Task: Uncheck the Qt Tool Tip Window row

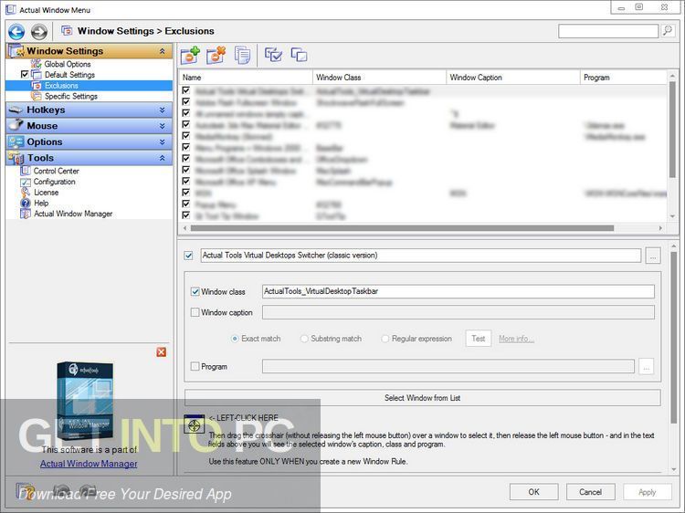Action: pos(186,215)
